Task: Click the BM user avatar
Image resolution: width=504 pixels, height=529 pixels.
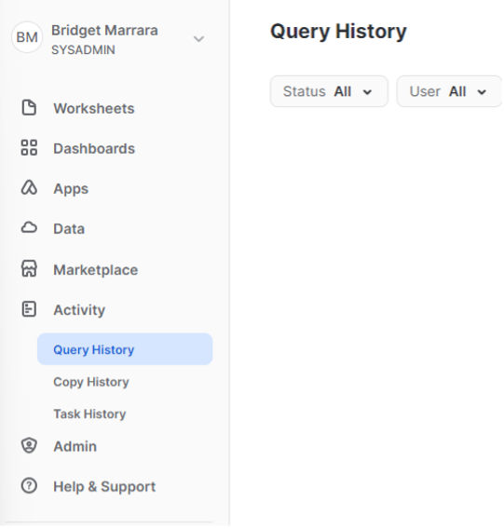Action: (x=27, y=37)
